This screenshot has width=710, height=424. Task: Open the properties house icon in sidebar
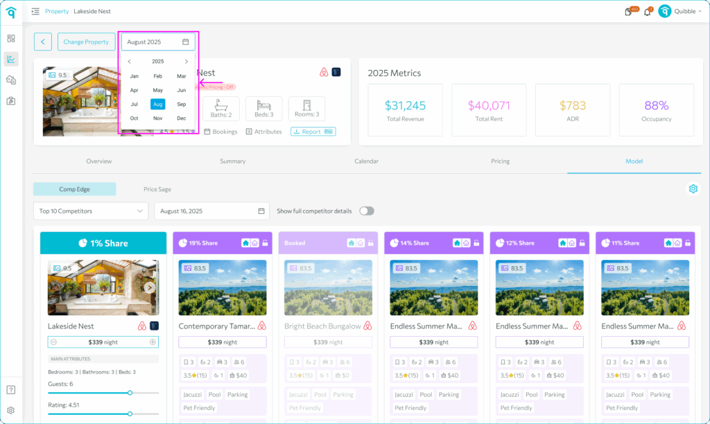pyautogui.click(x=11, y=80)
